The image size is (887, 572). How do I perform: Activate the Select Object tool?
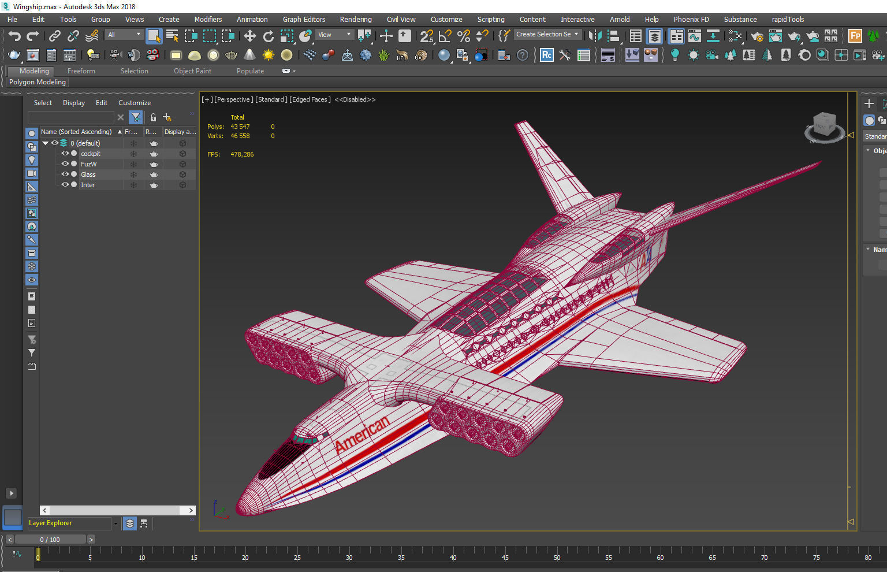tap(154, 36)
